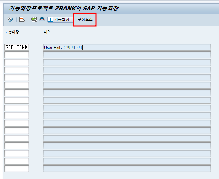Select the SAPLBANK enhancement field
Screen dimensions: 219x179
17,47
